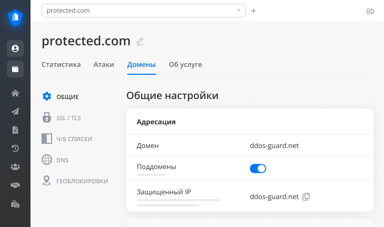
Task: Click the handshake partners sidebar icon
Action: (x=15, y=185)
